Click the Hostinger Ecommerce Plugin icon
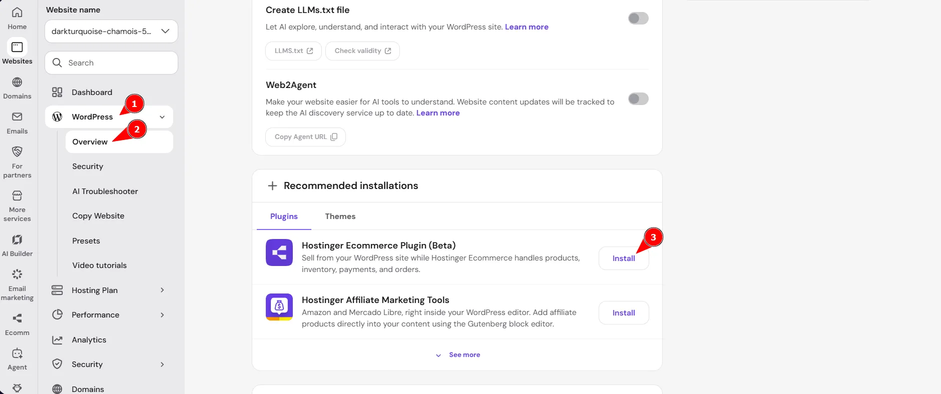Screen dimensions: 941x394 tap(279, 252)
